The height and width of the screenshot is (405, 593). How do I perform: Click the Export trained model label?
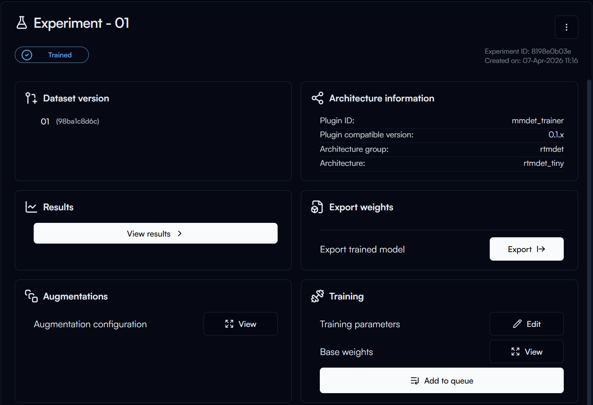362,250
